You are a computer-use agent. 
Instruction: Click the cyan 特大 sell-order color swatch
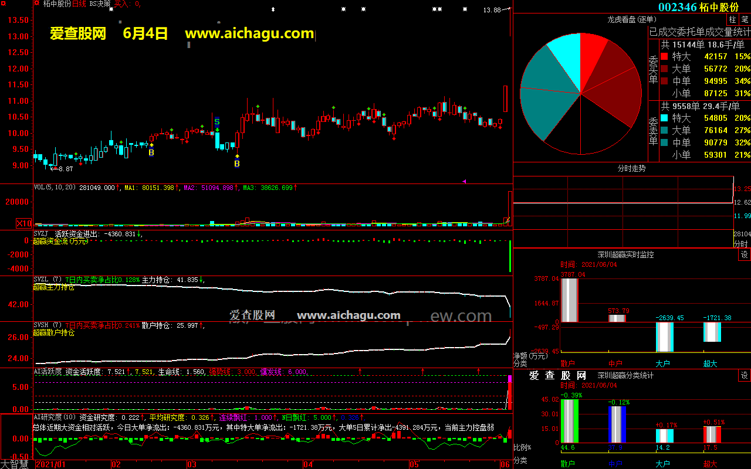click(664, 118)
